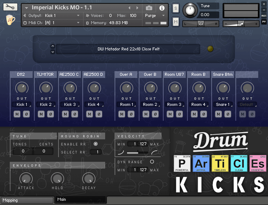Select the Timeless Ti element tile

220,163
